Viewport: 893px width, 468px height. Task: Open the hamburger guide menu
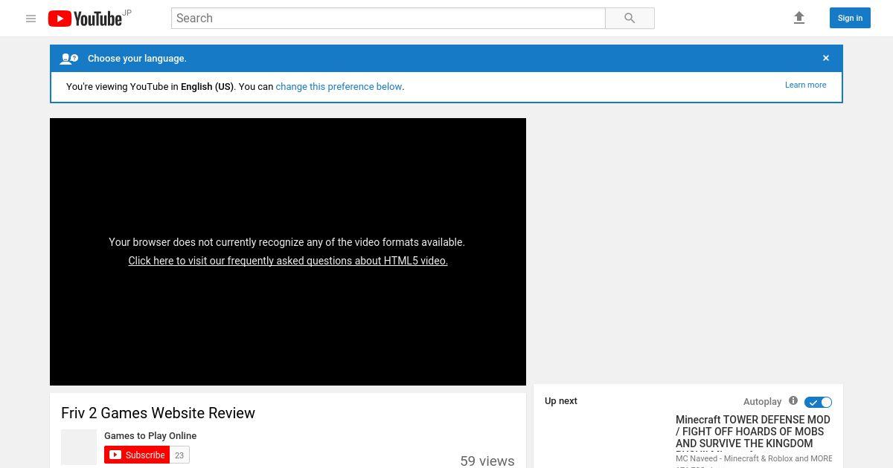pyautogui.click(x=31, y=19)
